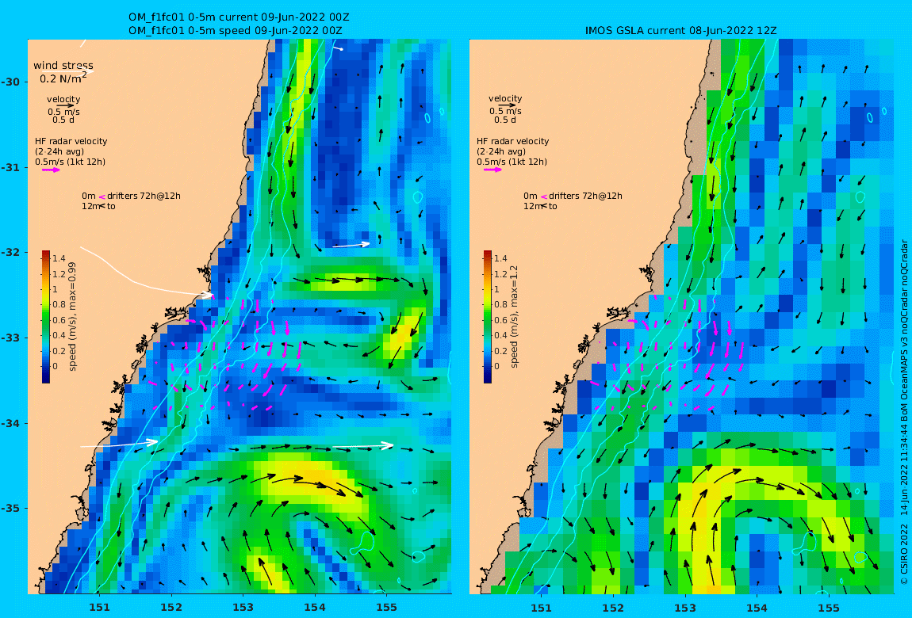Click the '153' longitude label under left map
The width and height of the screenshot is (912, 618).
click(243, 608)
